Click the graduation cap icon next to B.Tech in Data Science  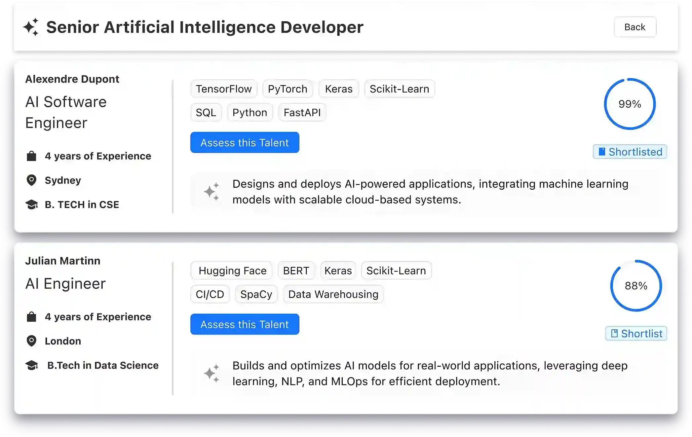[x=32, y=365]
